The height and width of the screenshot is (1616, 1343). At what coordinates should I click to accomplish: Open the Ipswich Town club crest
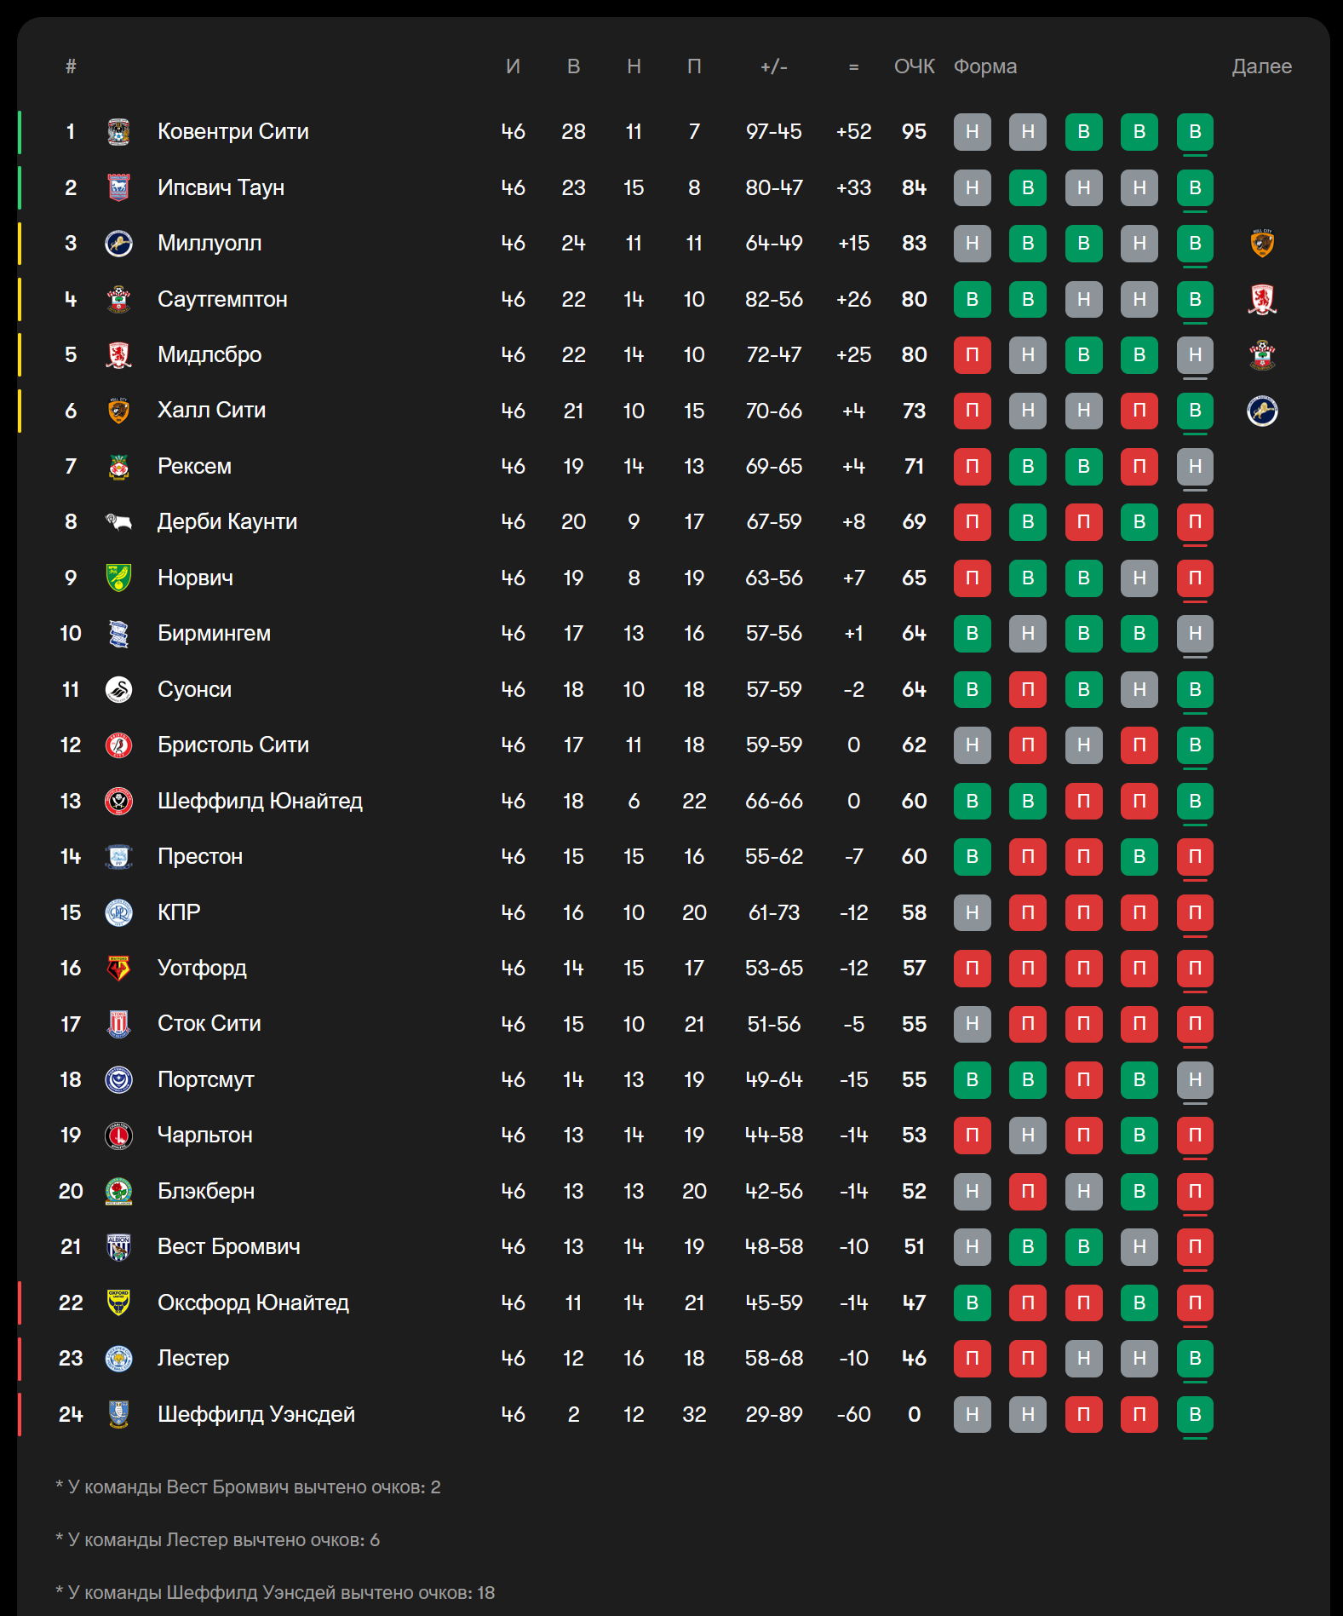click(118, 187)
